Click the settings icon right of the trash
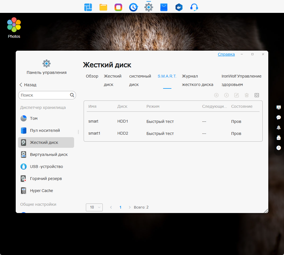Screen dimensions: 284x255 point(257,95)
